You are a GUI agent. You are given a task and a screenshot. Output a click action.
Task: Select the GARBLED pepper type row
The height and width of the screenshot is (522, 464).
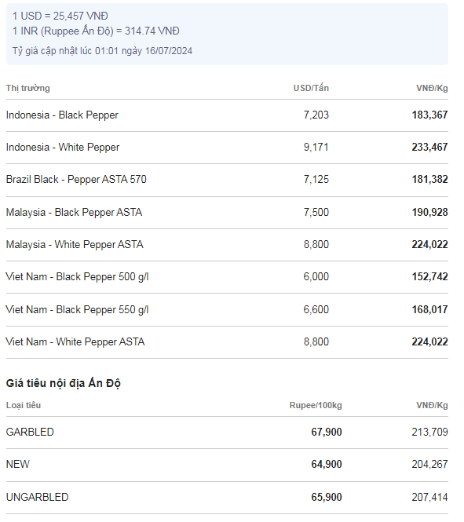tap(227, 433)
